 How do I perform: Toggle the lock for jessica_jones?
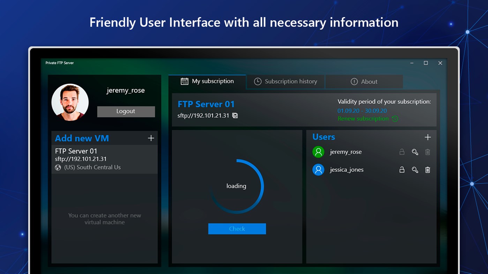(402, 170)
